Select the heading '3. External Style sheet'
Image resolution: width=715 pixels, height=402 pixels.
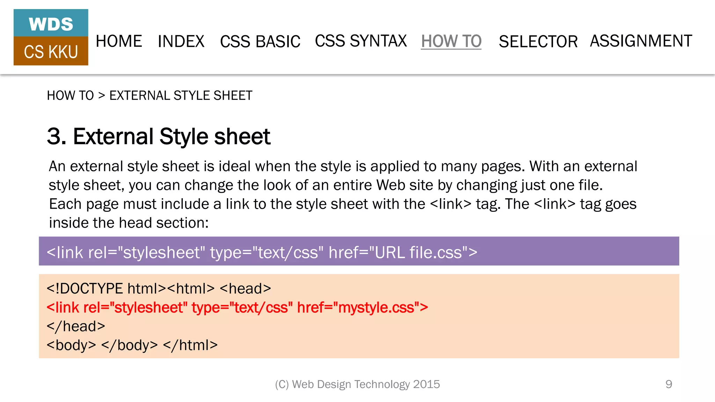click(159, 136)
